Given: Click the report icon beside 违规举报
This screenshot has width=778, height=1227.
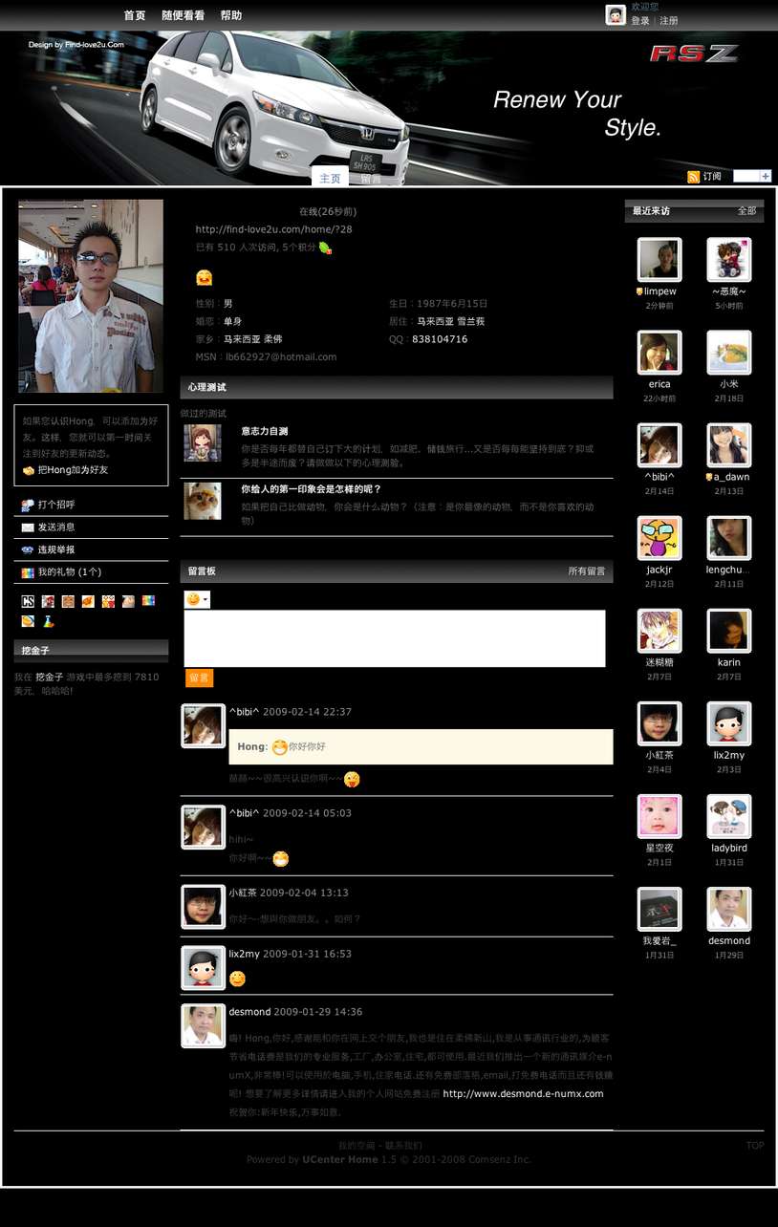Looking at the screenshot, I should (x=28, y=550).
